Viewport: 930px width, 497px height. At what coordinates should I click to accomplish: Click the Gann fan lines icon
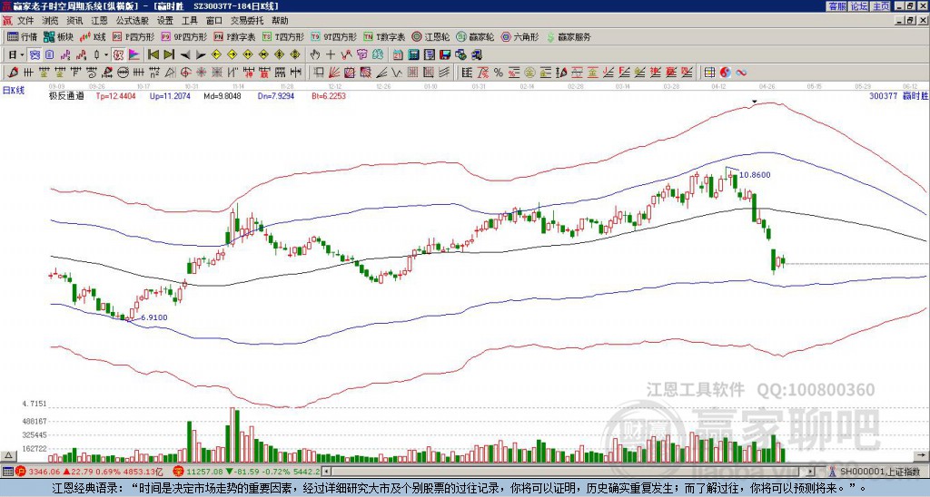click(x=334, y=73)
